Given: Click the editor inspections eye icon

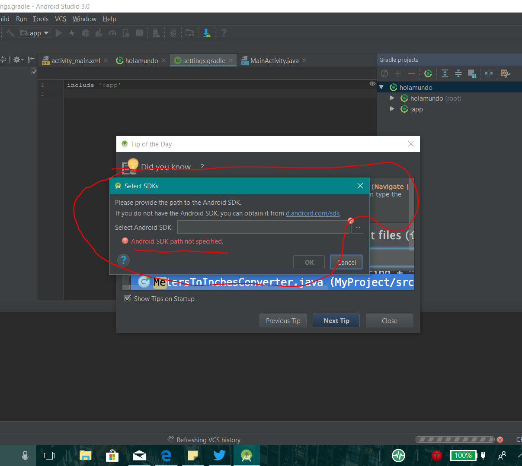Looking at the screenshot, I should point(372,83).
